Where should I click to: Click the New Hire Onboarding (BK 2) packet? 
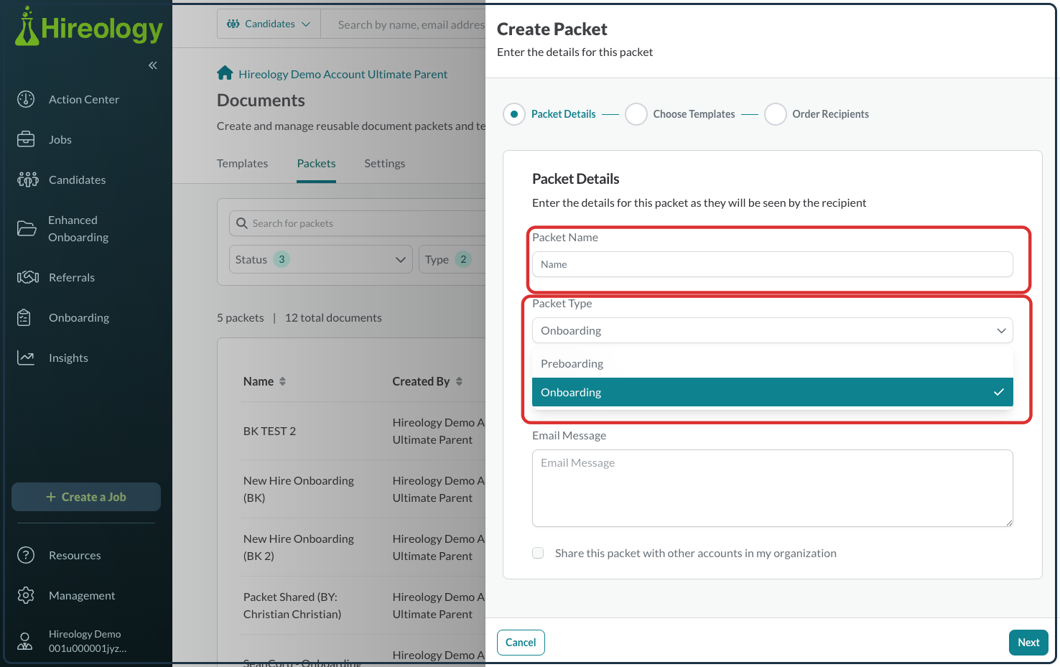click(299, 547)
